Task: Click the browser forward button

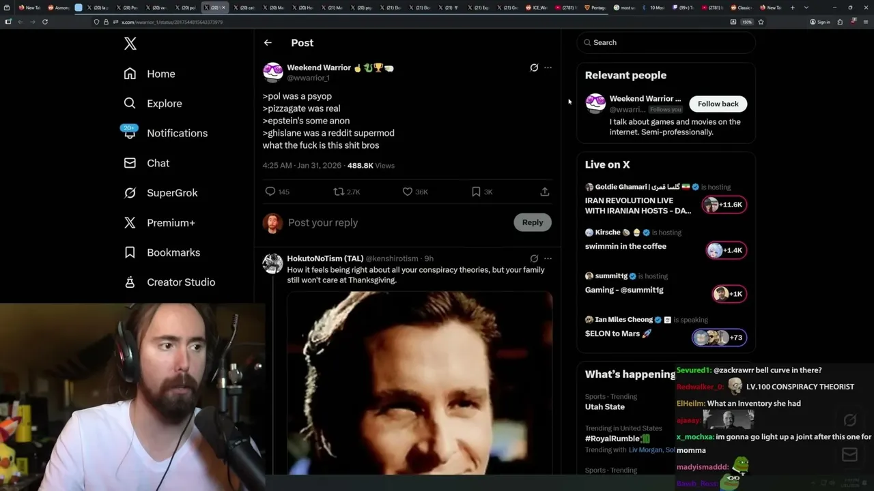Action: pos(33,22)
